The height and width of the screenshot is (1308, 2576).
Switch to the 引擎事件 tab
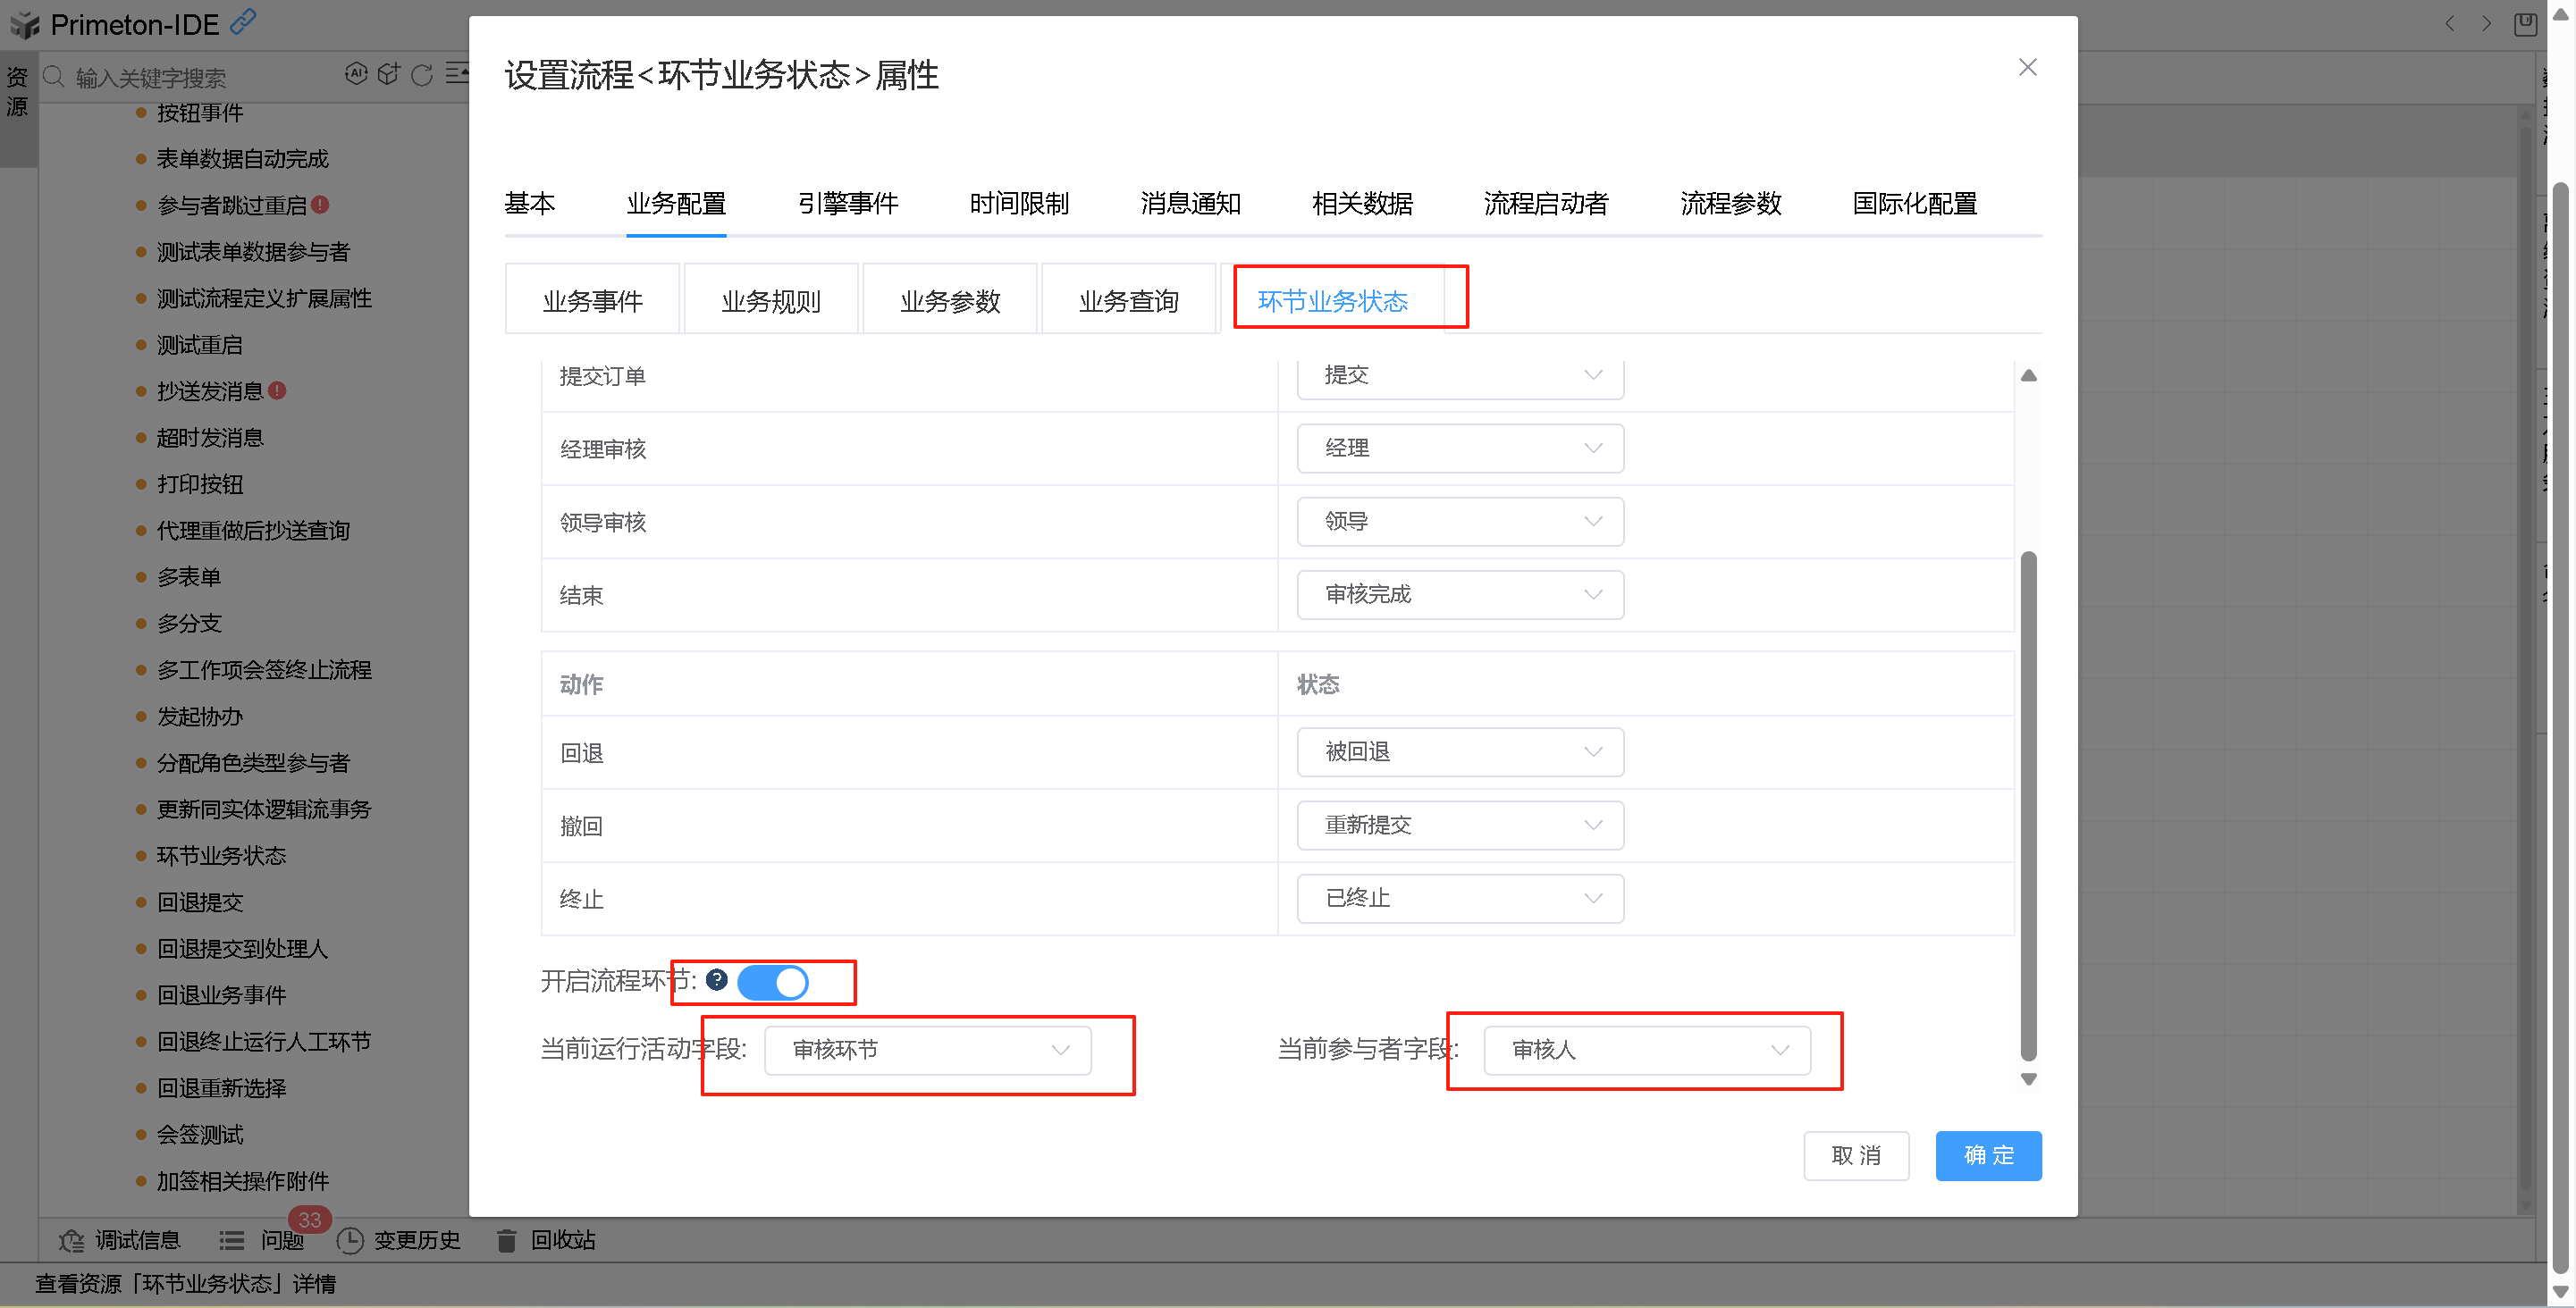pyautogui.click(x=847, y=204)
